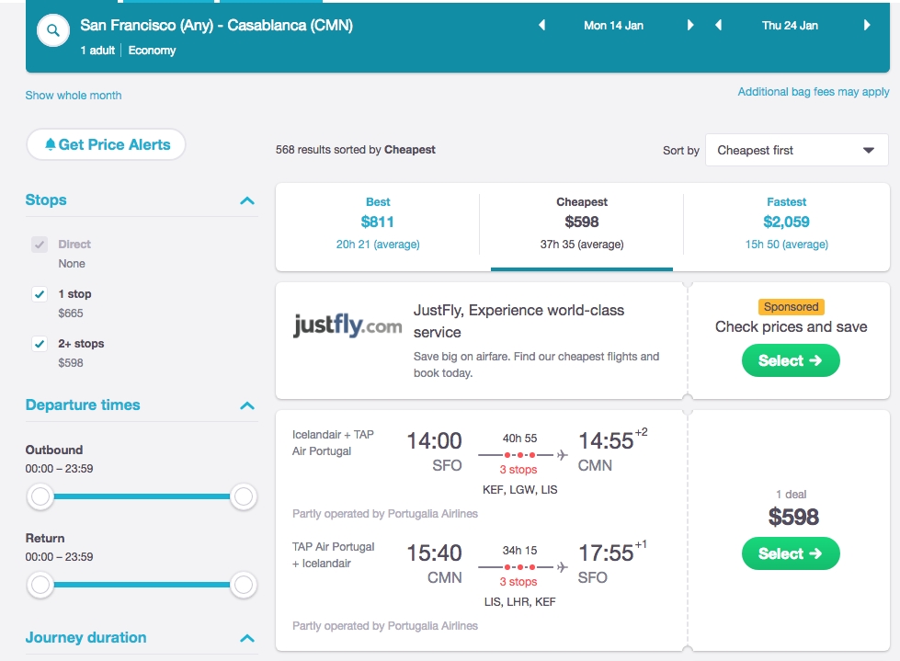Go to next day after Mon 14 Jan
Viewport: 900px width, 661px height.
689,25
